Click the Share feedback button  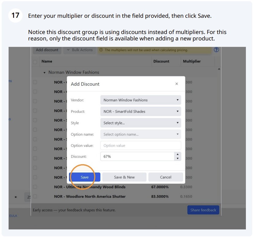(203, 210)
